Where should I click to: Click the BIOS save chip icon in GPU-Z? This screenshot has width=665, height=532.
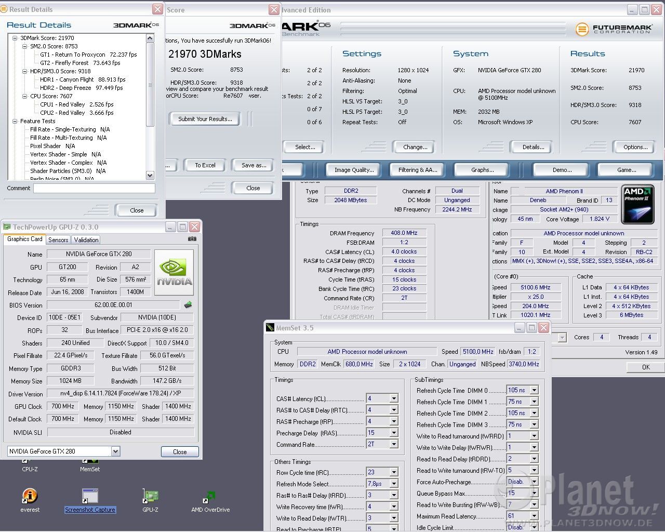(x=188, y=305)
